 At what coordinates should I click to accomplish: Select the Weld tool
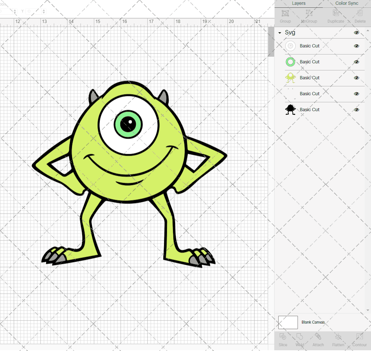(299, 337)
